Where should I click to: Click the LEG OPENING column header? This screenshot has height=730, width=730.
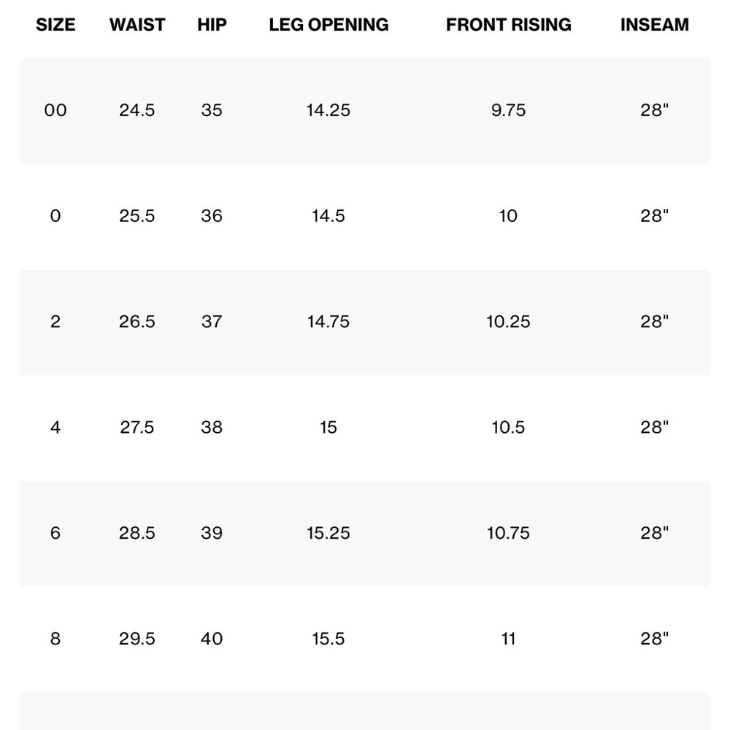328,25
